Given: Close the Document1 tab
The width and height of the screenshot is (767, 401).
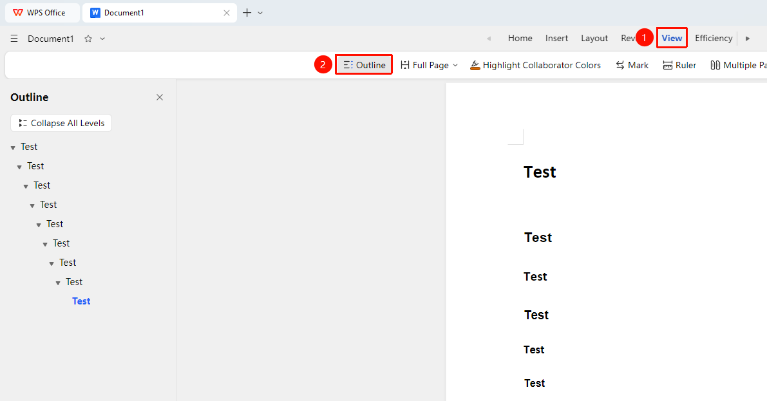Looking at the screenshot, I should pyautogui.click(x=227, y=13).
